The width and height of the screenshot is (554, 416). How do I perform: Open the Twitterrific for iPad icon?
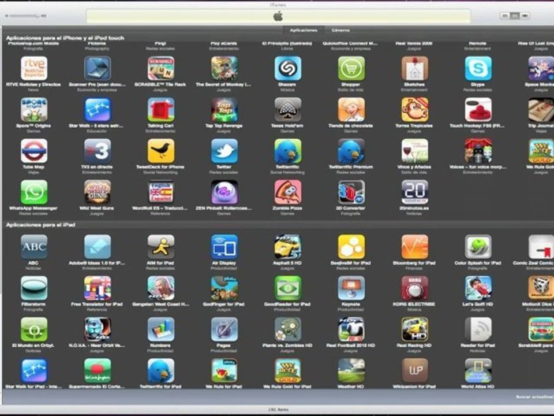click(x=161, y=370)
